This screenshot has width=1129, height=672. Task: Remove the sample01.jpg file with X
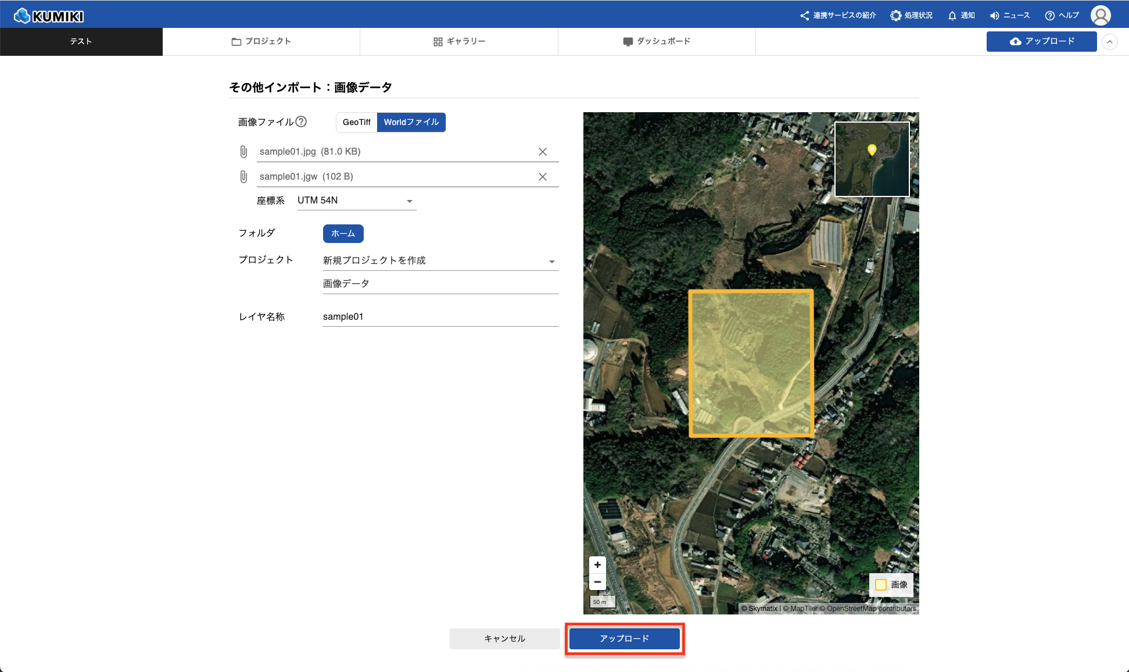point(543,152)
